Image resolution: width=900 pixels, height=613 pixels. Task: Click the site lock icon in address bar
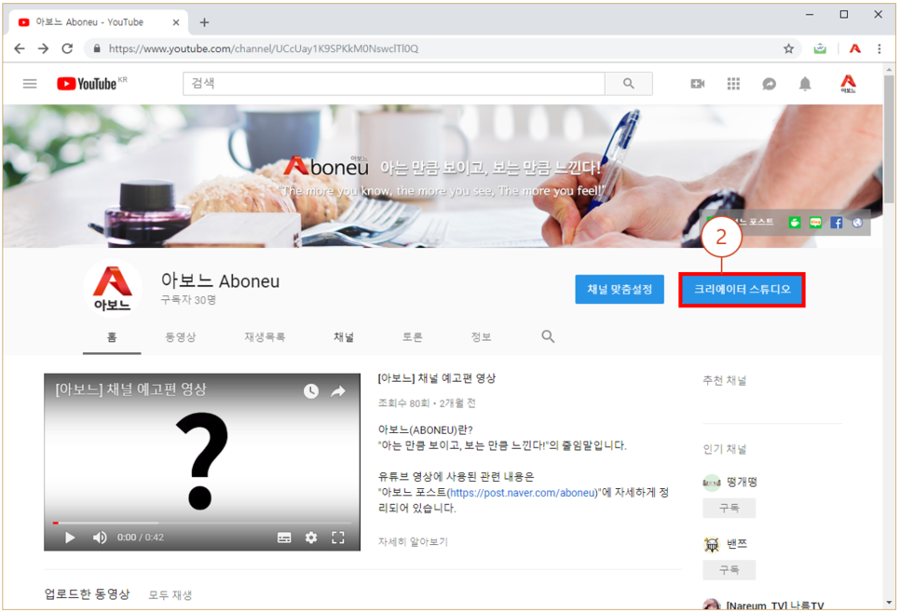(97, 48)
